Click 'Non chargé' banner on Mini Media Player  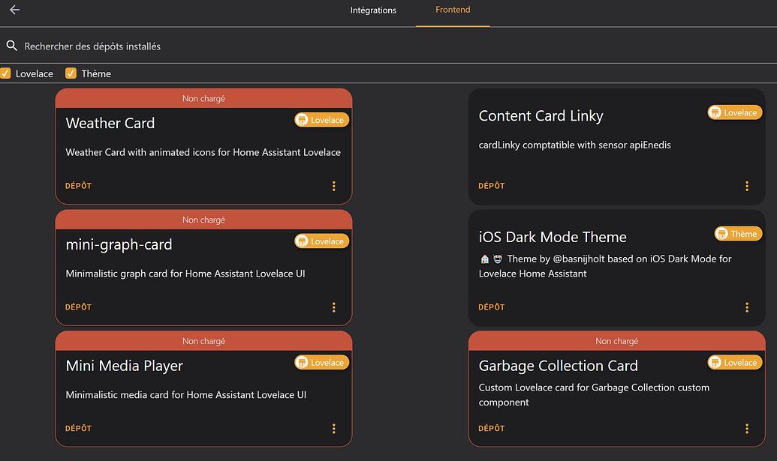tap(203, 341)
